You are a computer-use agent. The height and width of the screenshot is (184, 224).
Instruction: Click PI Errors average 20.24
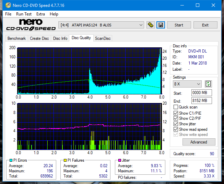pyautogui.click(x=48, y=165)
